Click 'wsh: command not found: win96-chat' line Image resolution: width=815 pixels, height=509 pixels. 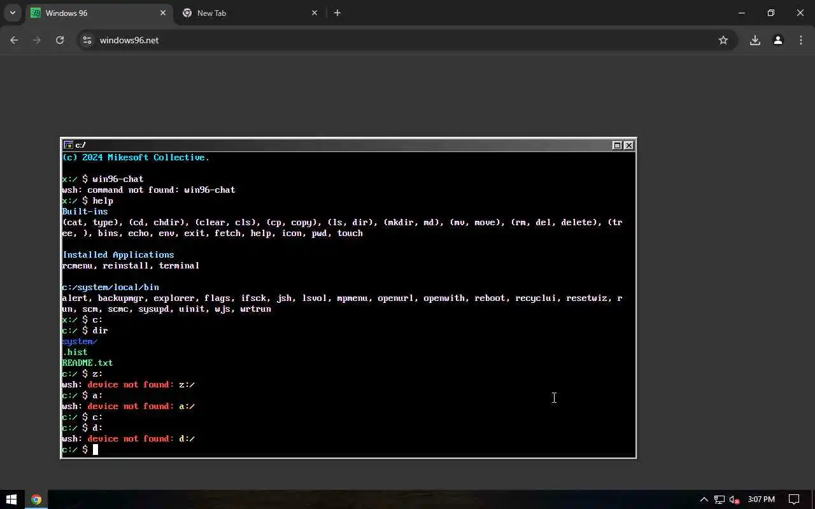pyautogui.click(x=148, y=190)
